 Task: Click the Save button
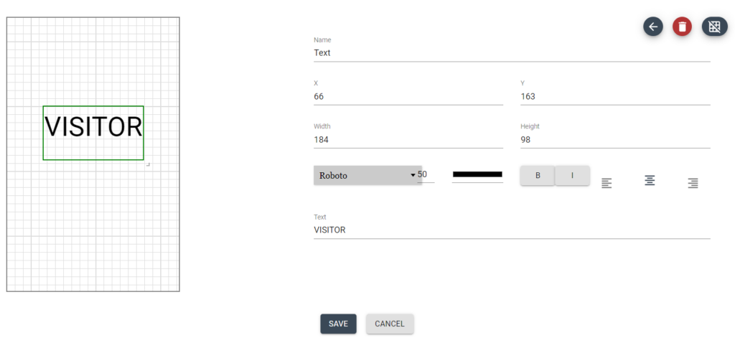click(338, 324)
